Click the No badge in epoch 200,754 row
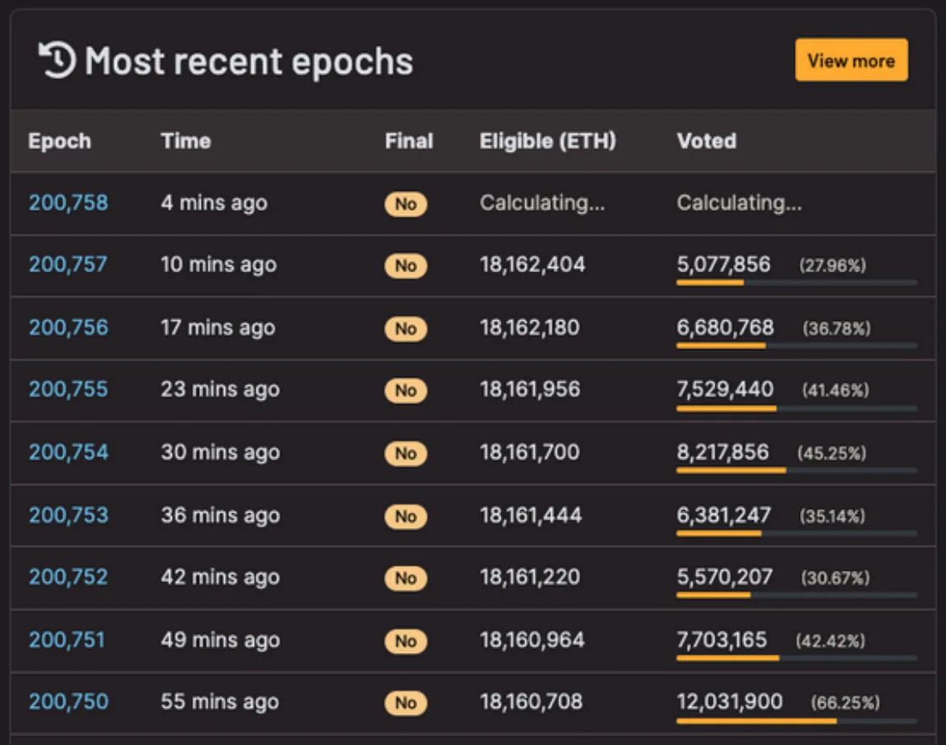946x745 pixels. pos(406,454)
